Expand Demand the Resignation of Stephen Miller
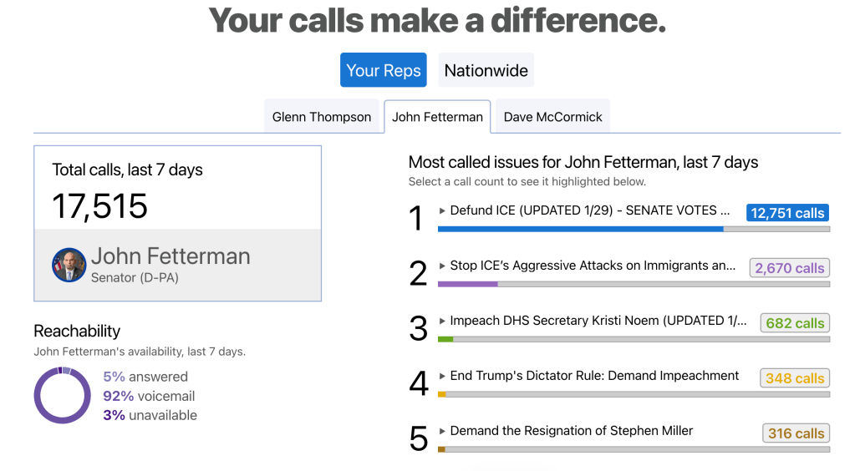855x471 pixels. point(443,431)
